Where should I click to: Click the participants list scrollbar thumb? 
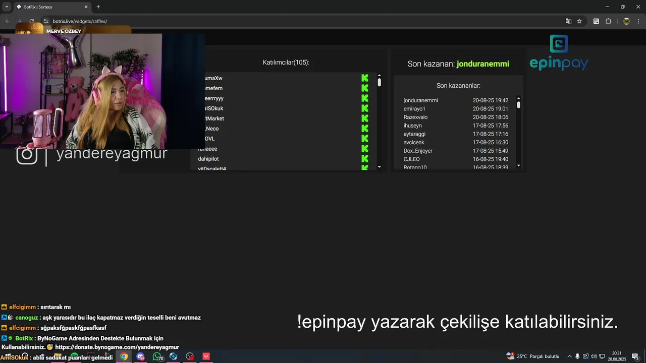(x=379, y=81)
